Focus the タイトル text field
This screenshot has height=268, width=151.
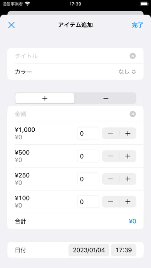[71, 56]
